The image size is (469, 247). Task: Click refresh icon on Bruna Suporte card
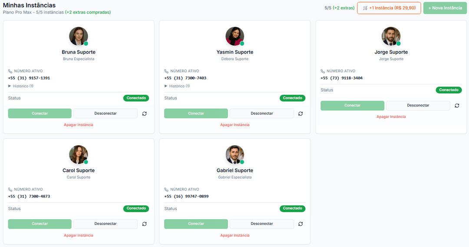pyautogui.click(x=144, y=113)
